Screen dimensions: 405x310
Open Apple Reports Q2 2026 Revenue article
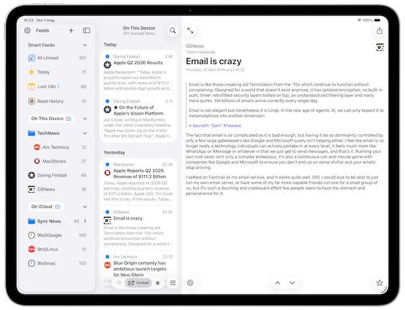point(138,183)
